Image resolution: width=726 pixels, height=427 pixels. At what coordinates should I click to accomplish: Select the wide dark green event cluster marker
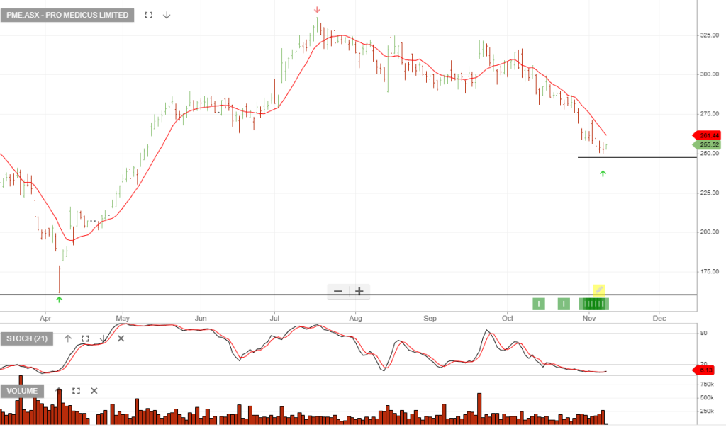pos(594,304)
